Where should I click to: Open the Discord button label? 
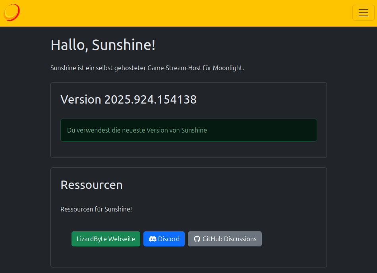[169, 239]
